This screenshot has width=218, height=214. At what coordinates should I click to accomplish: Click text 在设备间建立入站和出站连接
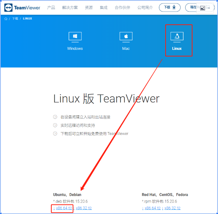coord(85,117)
